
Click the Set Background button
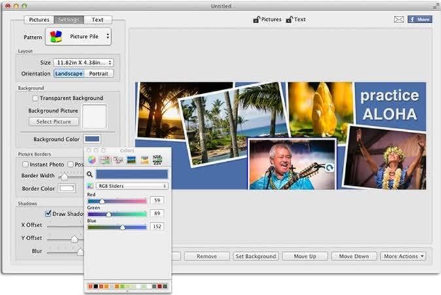pyautogui.click(x=256, y=256)
